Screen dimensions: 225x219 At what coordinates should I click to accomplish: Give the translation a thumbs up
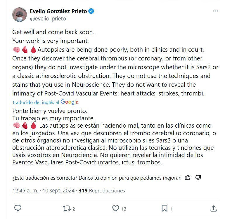pos(188,178)
